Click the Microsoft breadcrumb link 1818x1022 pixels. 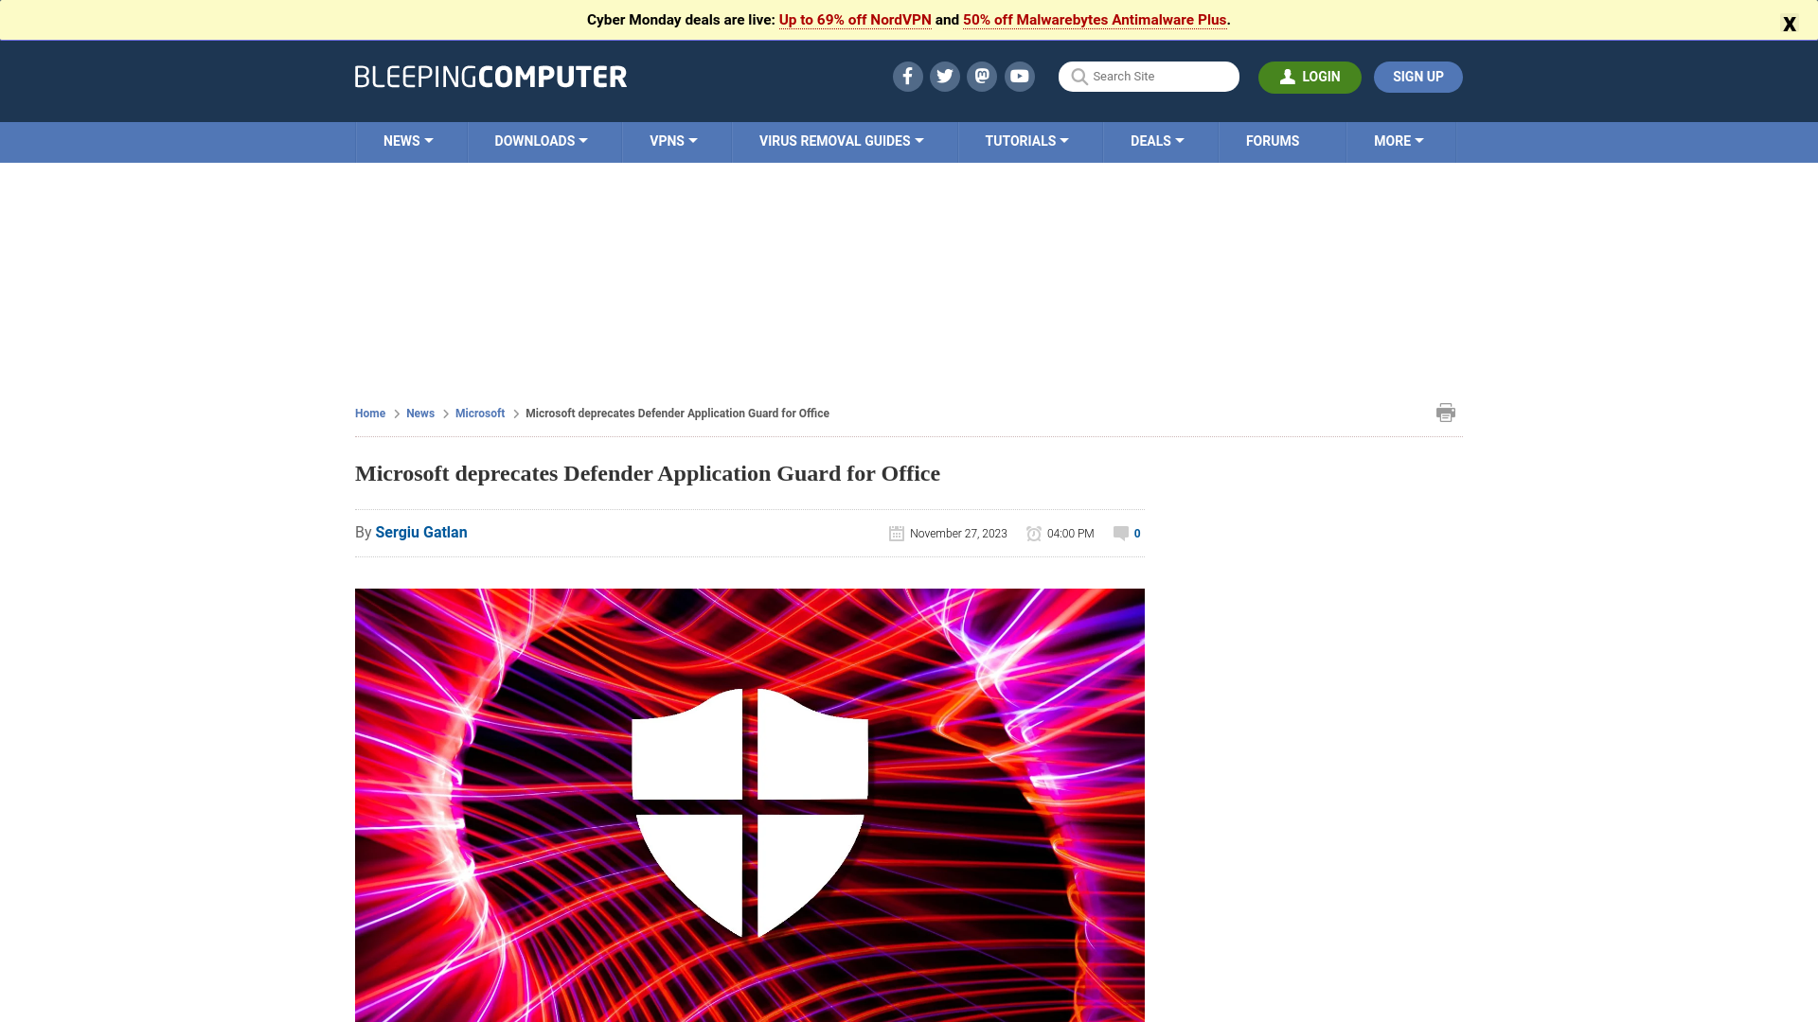[479, 413]
